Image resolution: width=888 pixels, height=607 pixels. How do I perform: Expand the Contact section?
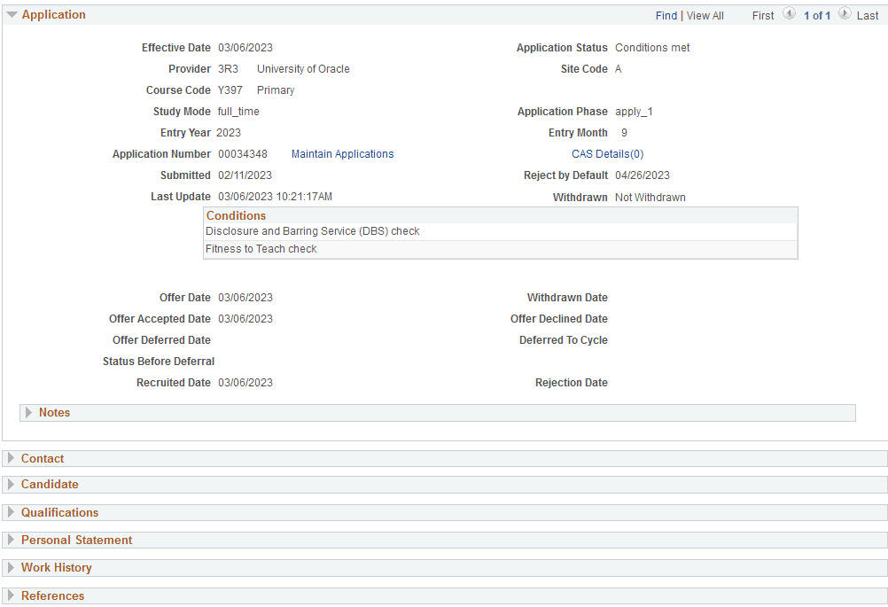click(x=11, y=458)
